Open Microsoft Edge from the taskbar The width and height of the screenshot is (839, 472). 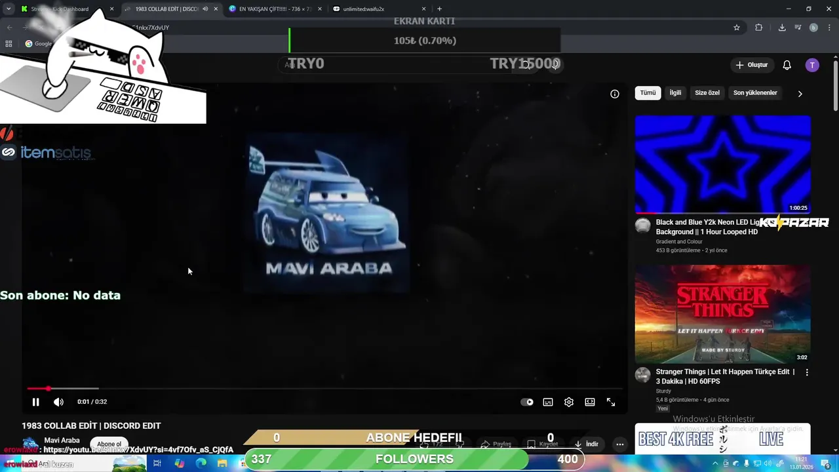[201, 463]
